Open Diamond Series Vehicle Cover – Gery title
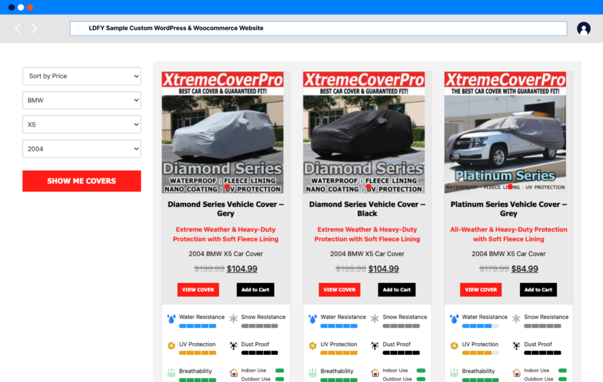The height and width of the screenshot is (382, 603). pyautogui.click(x=226, y=209)
